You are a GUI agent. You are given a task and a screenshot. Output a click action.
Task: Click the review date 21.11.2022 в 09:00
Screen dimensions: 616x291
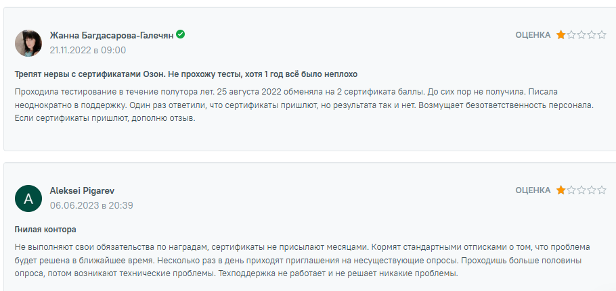click(88, 50)
